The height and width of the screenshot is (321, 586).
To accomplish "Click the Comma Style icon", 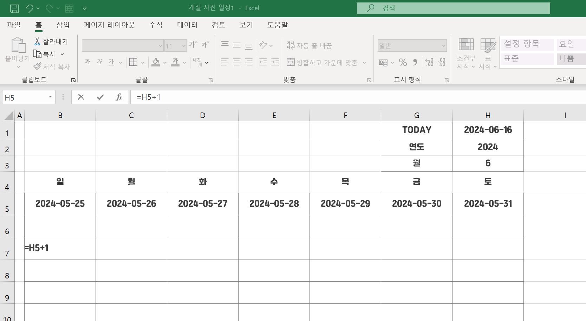I will pyautogui.click(x=415, y=62).
